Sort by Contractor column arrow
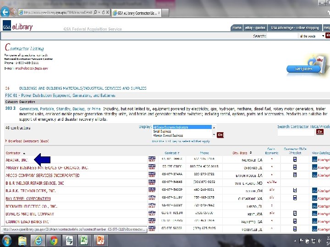The image size is (330, 247). pos(24,153)
